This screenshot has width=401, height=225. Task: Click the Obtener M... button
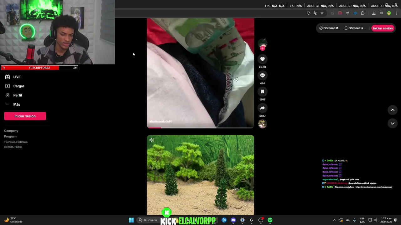coord(330,28)
